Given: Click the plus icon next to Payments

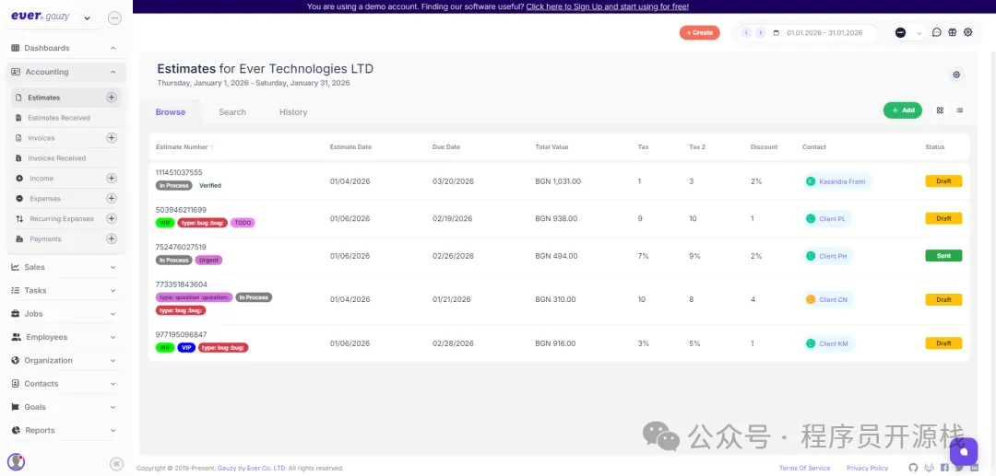Looking at the screenshot, I should click(x=112, y=239).
